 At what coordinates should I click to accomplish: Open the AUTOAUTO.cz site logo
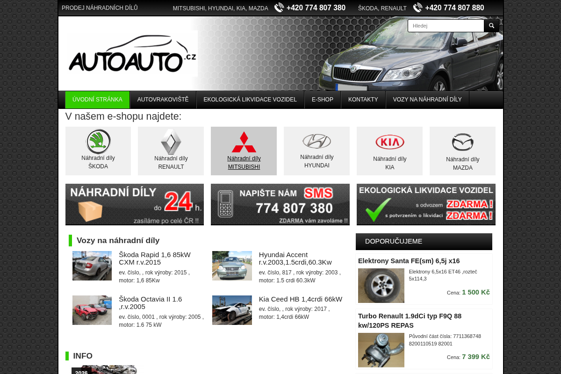[x=132, y=54]
